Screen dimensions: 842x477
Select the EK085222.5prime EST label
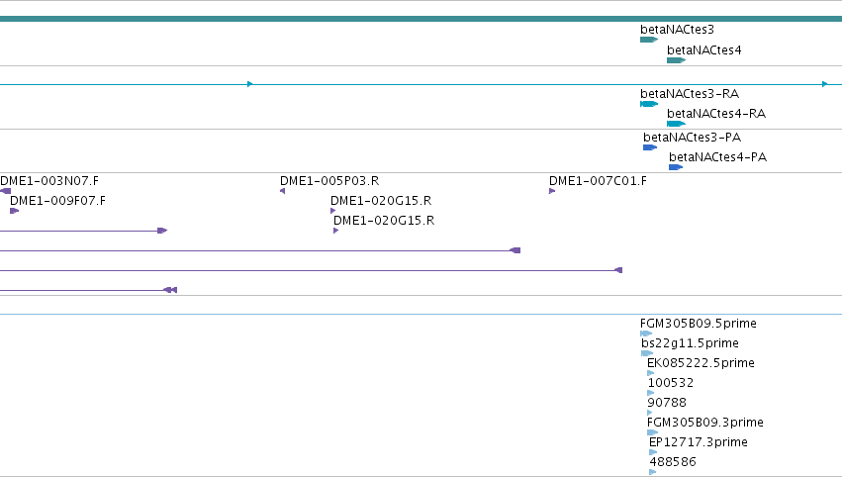click(x=701, y=363)
